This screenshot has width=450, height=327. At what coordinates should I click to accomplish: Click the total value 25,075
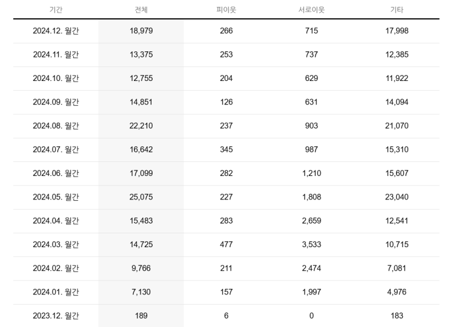(x=141, y=197)
